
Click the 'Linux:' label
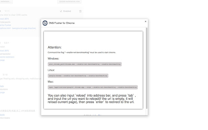pos(51,70)
